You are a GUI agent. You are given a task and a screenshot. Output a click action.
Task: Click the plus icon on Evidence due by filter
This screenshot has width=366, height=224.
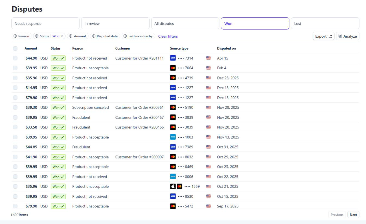tap(125, 36)
